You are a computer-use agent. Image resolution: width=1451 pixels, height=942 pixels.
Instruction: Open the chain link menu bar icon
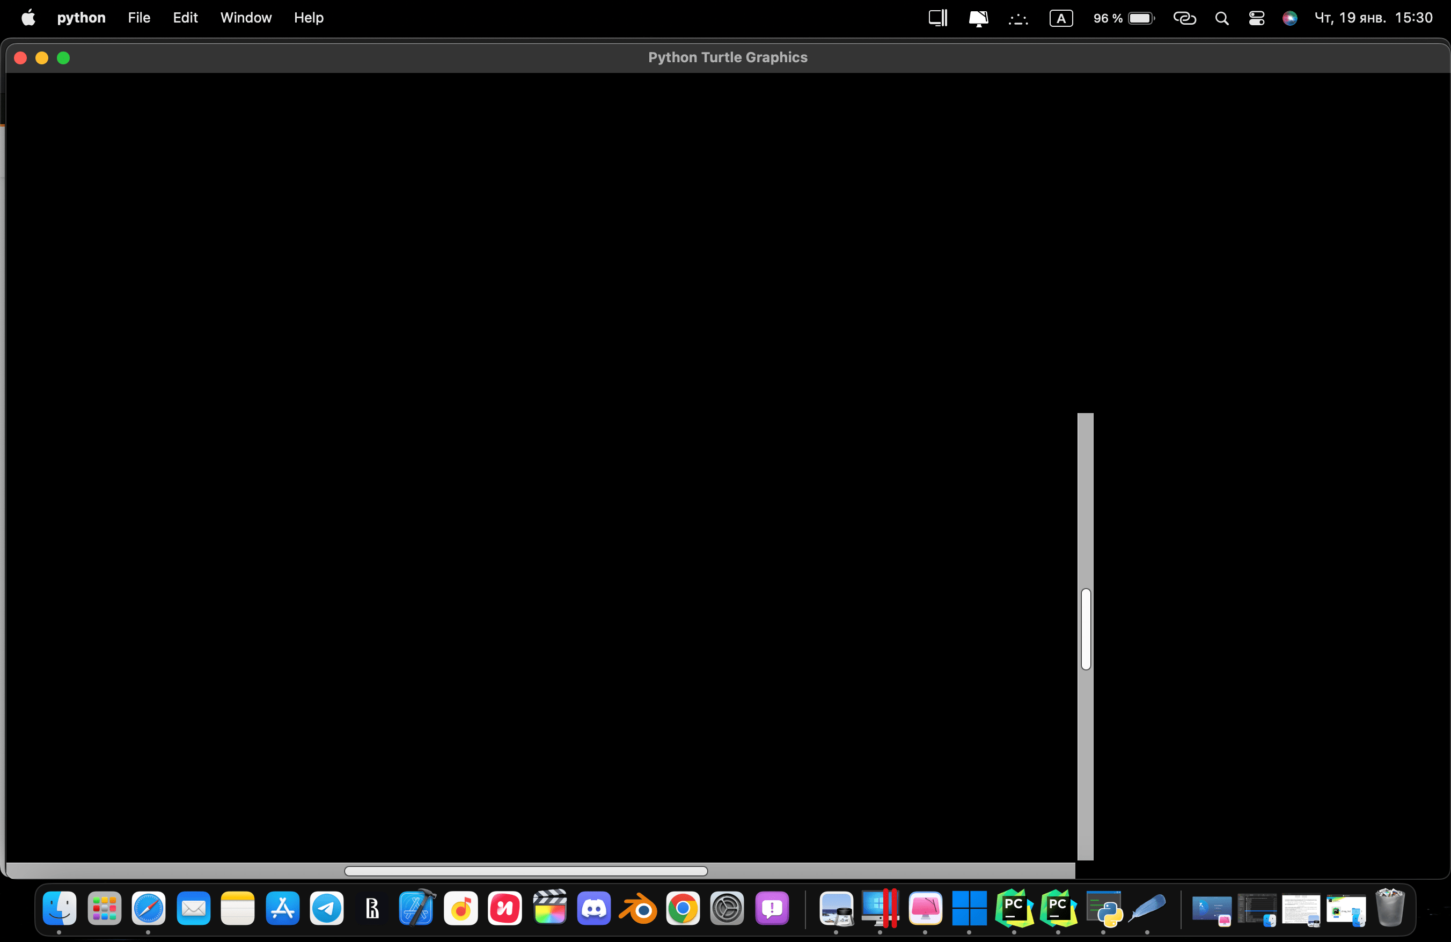pos(1185,18)
